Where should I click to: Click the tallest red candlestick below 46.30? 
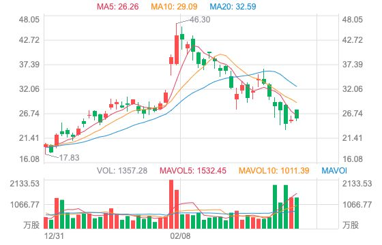pos(177,50)
